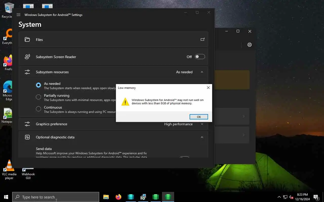
Task: Open the hamburger navigation menu
Action: tap(18, 15)
